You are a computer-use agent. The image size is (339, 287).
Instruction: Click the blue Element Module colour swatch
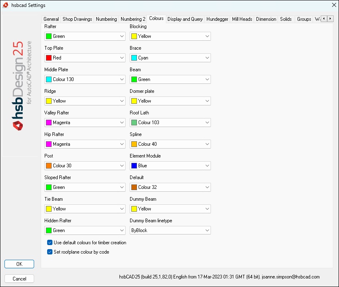(134, 166)
